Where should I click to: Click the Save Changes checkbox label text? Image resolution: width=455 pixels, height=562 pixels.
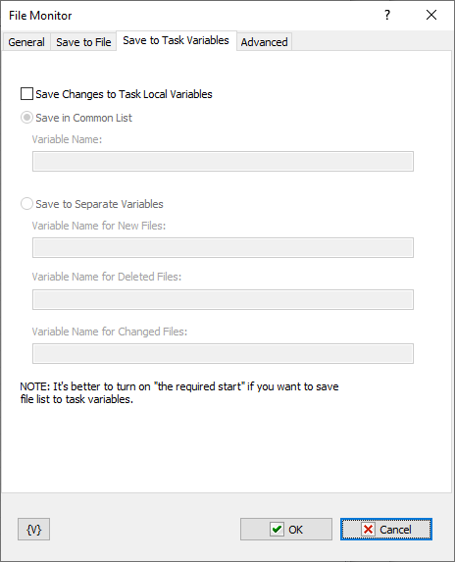pyautogui.click(x=124, y=94)
